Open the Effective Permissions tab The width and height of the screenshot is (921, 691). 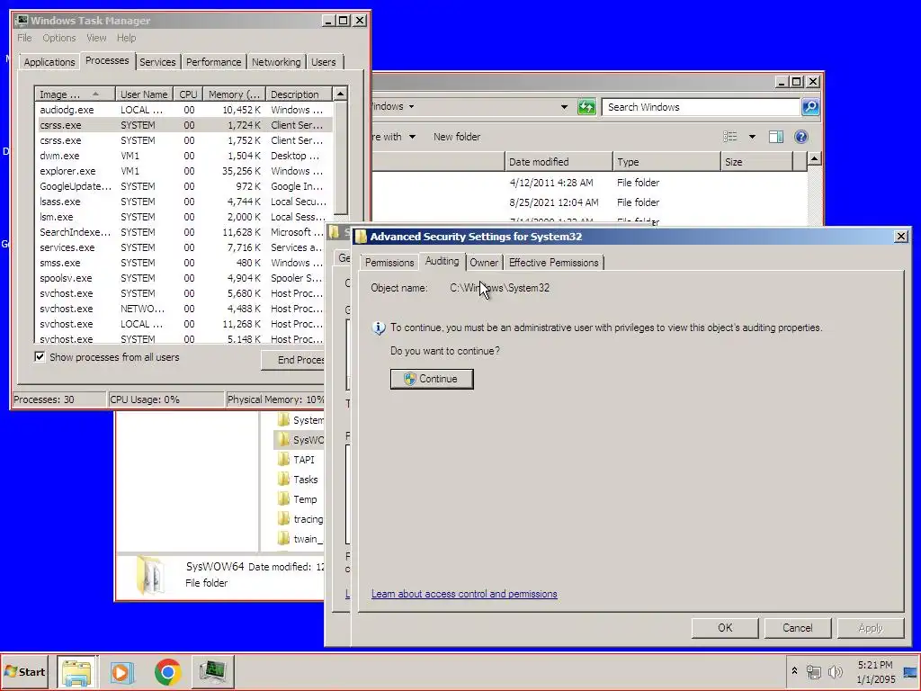[553, 263]
